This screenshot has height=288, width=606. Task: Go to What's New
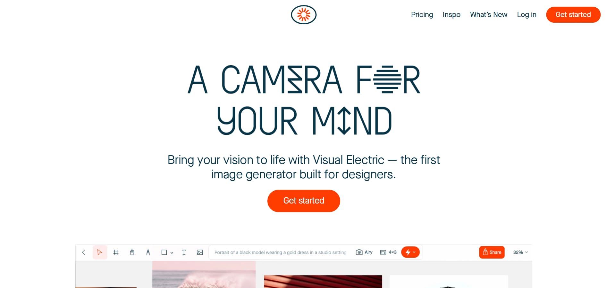[x=489, y=15]
